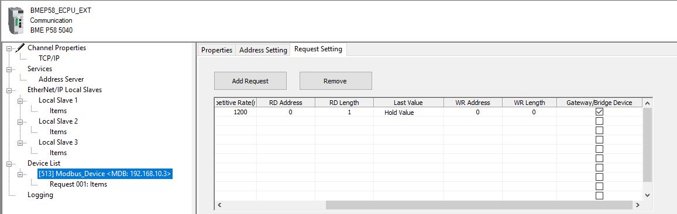
Task: Collapse the Device List node
Action: pos(9,164)
